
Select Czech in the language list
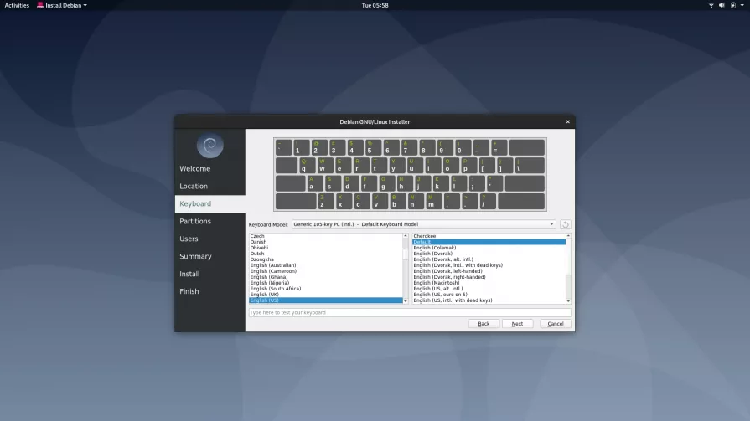(326, 236)
